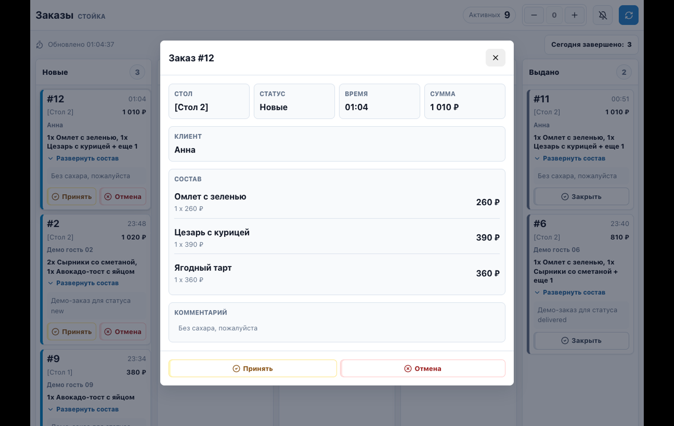Cancel the order with Отмена in the dialog footer
The height and width of the screenshot is (426, 674).
click(423, 369)
